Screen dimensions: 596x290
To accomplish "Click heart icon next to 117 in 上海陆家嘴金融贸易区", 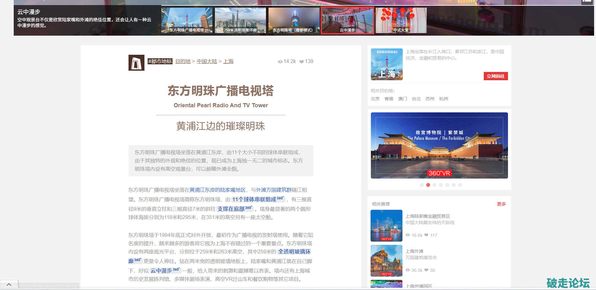I will 426,235.
